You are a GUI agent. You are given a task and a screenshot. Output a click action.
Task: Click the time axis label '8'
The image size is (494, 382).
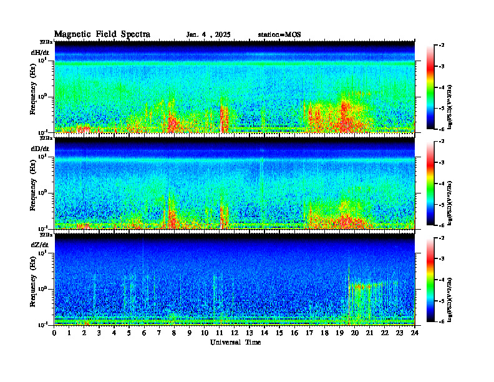coord(174,333)
